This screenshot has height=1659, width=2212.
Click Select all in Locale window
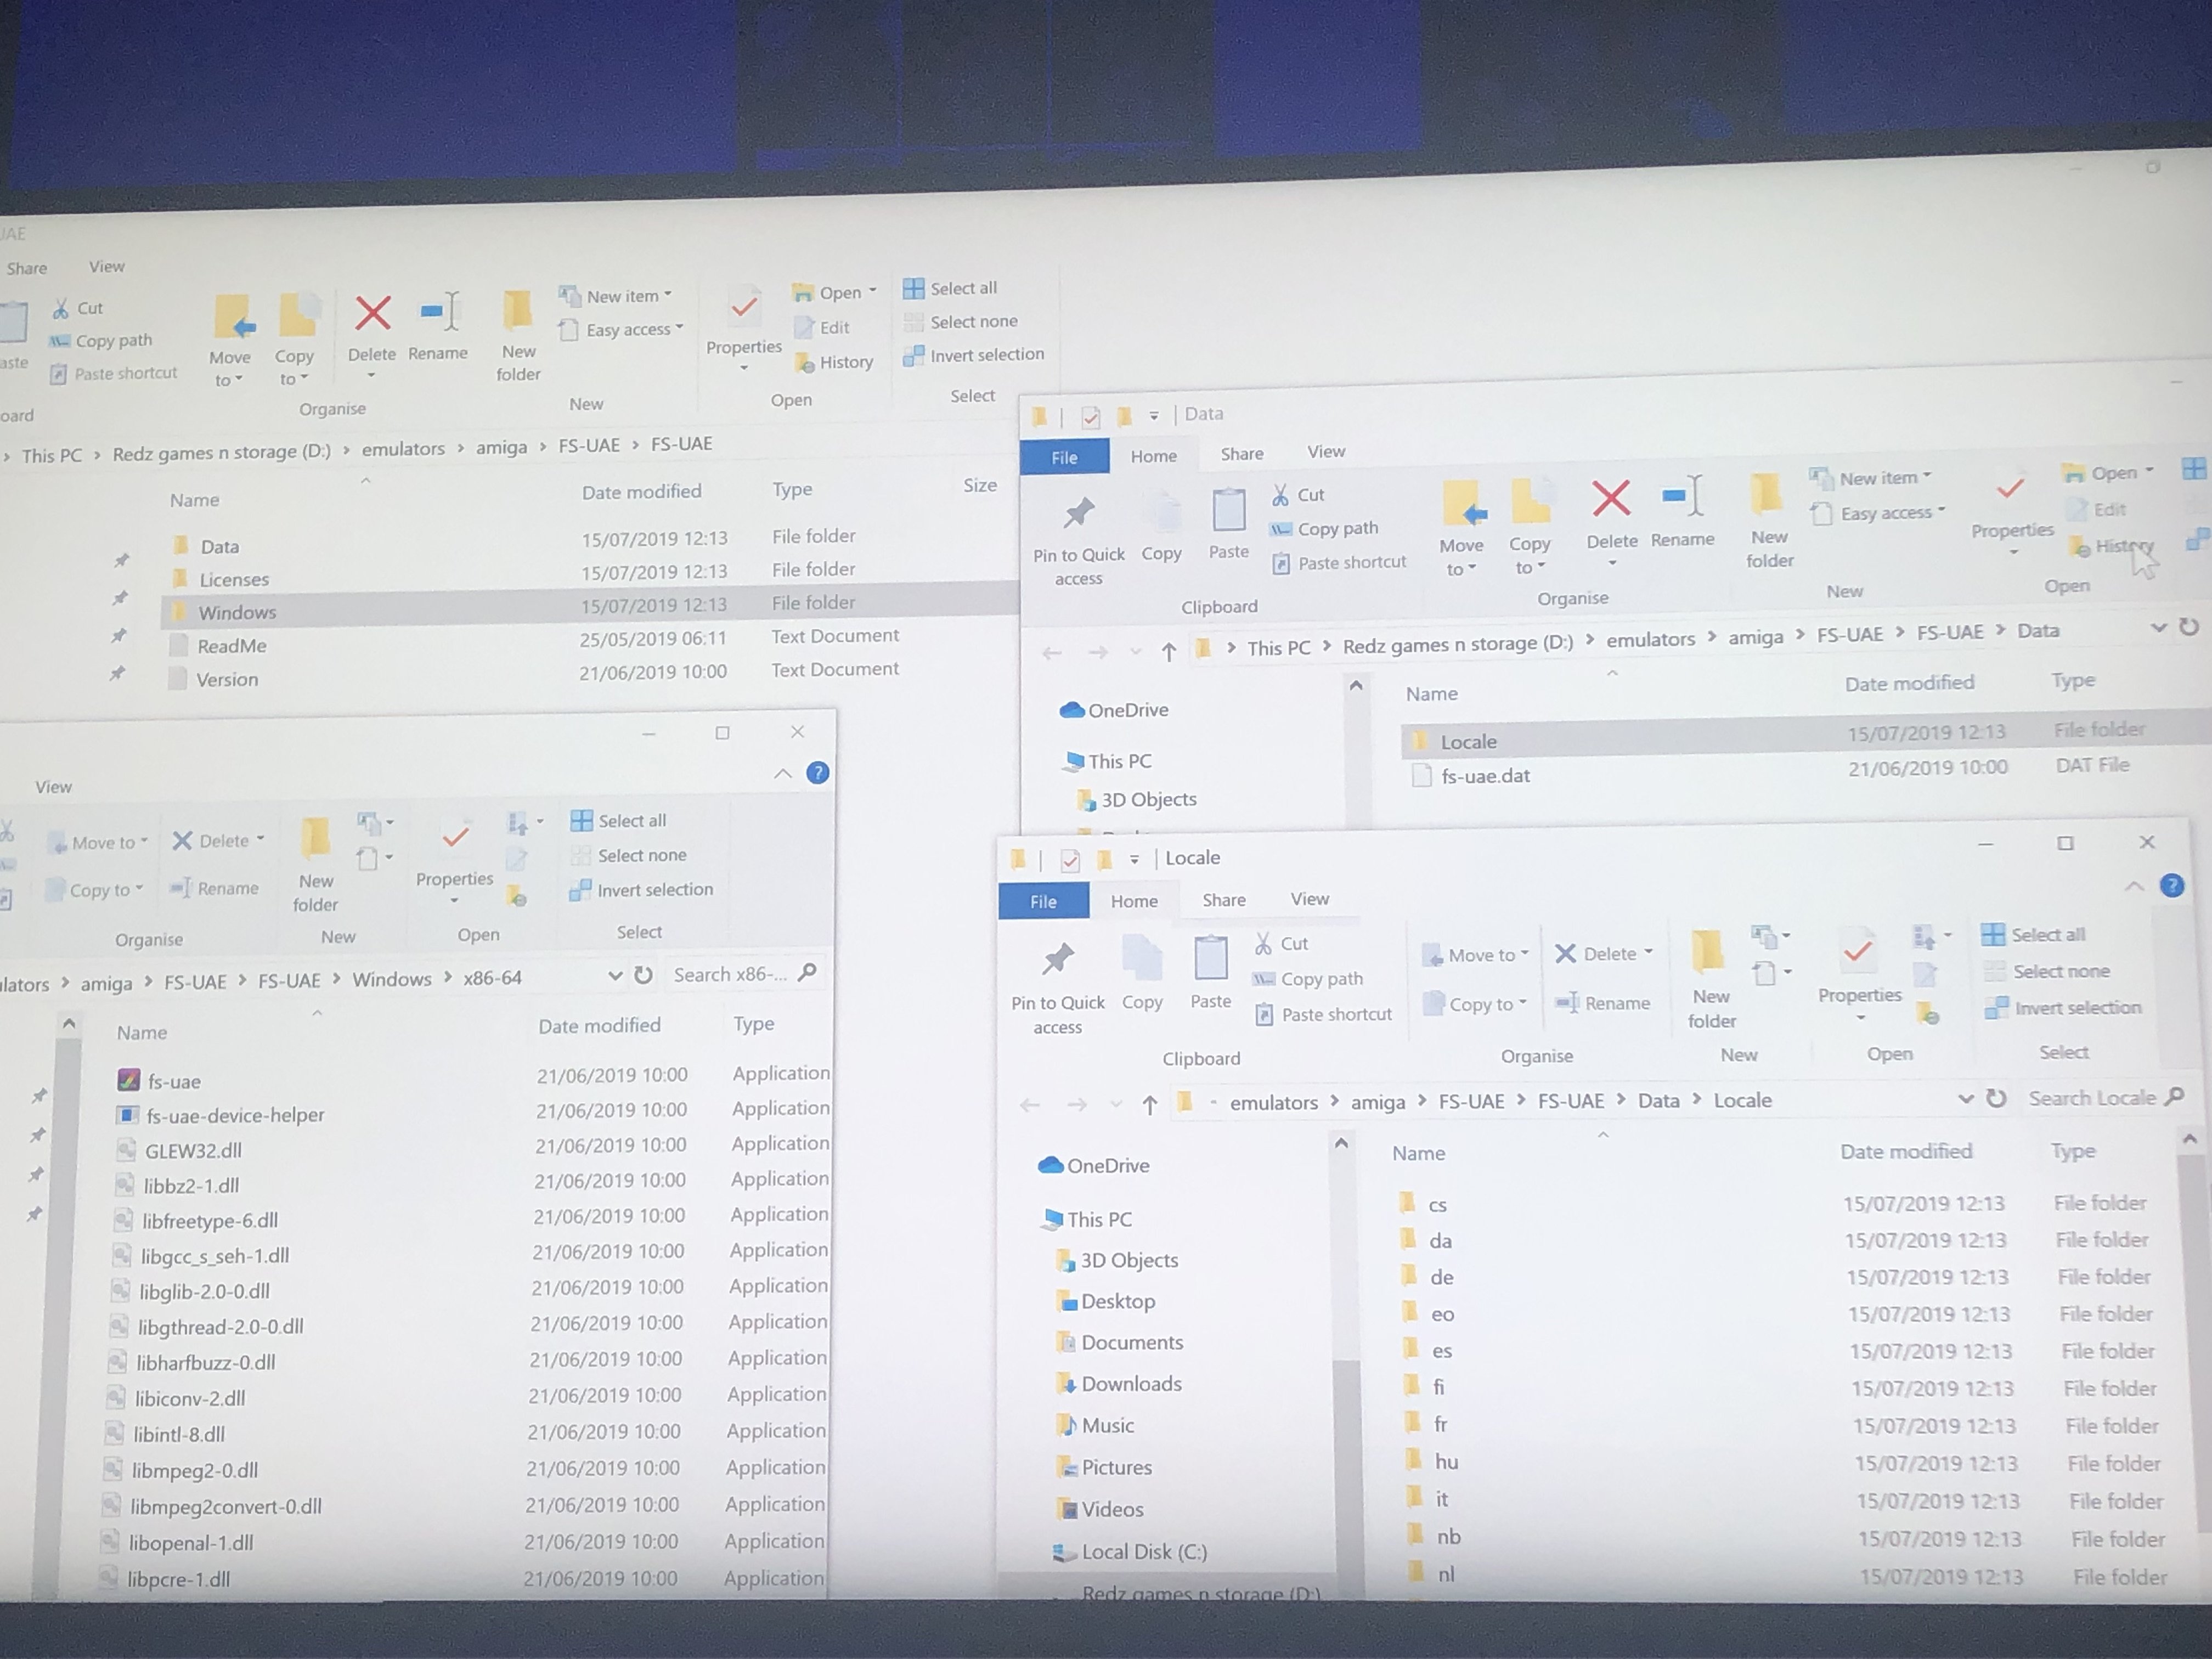point(2033,934)
